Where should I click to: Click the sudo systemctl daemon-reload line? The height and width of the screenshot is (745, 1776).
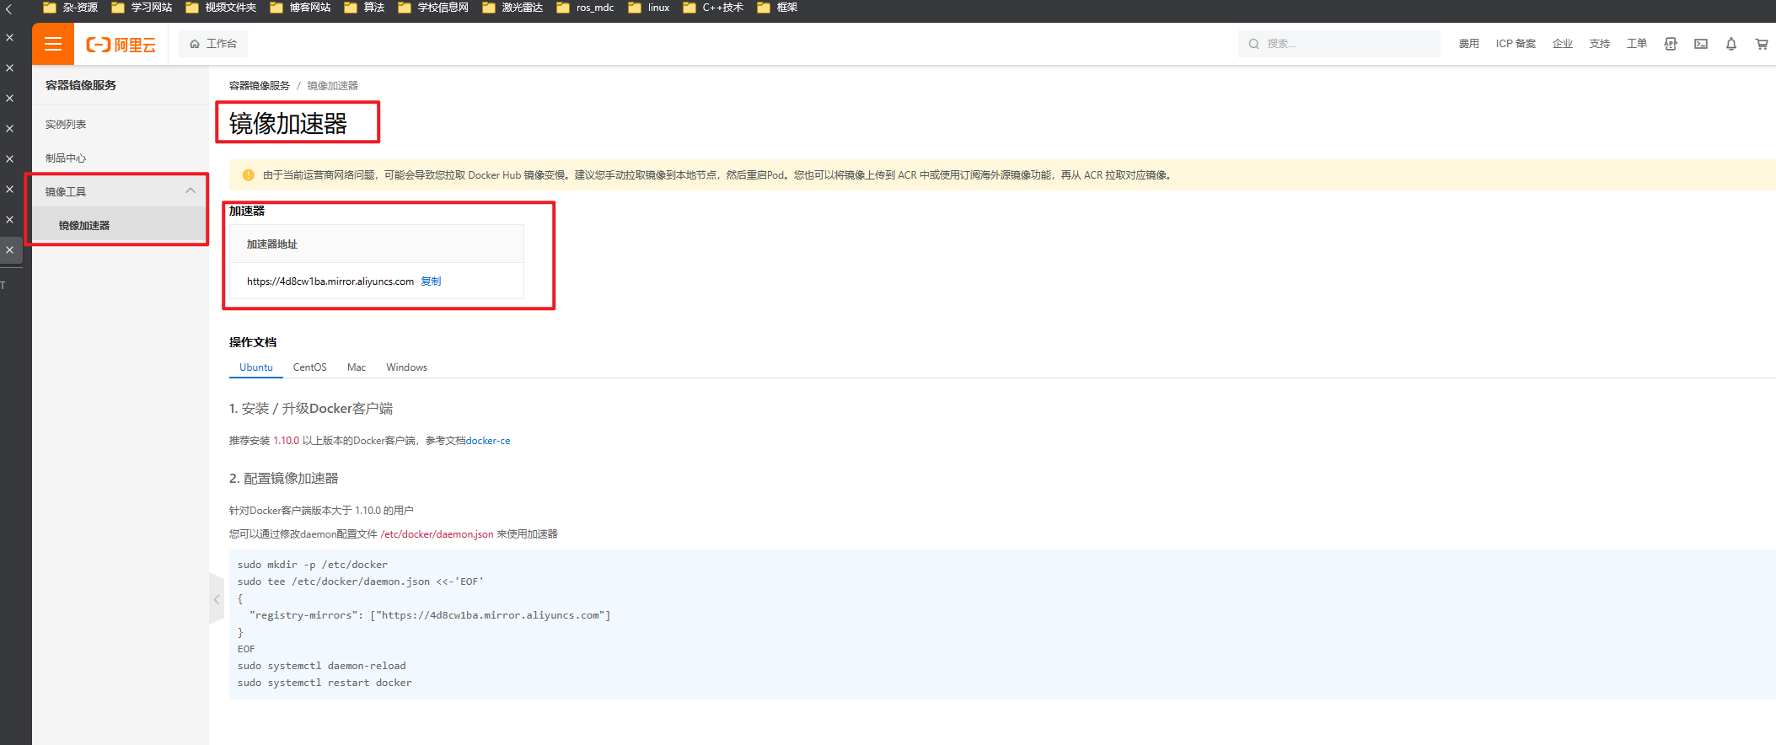[322, 666]
